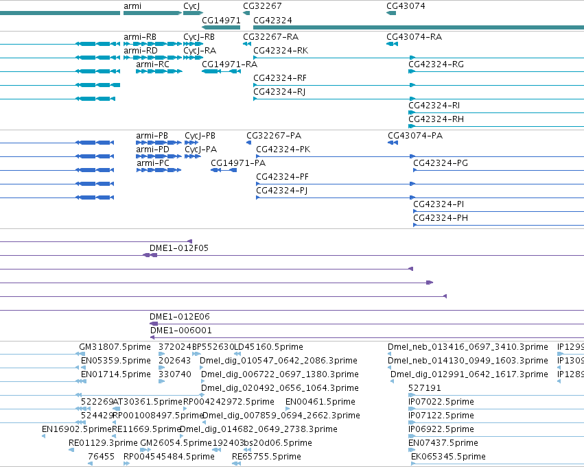Click the CG42324-PK protein label

click(283, 149)
